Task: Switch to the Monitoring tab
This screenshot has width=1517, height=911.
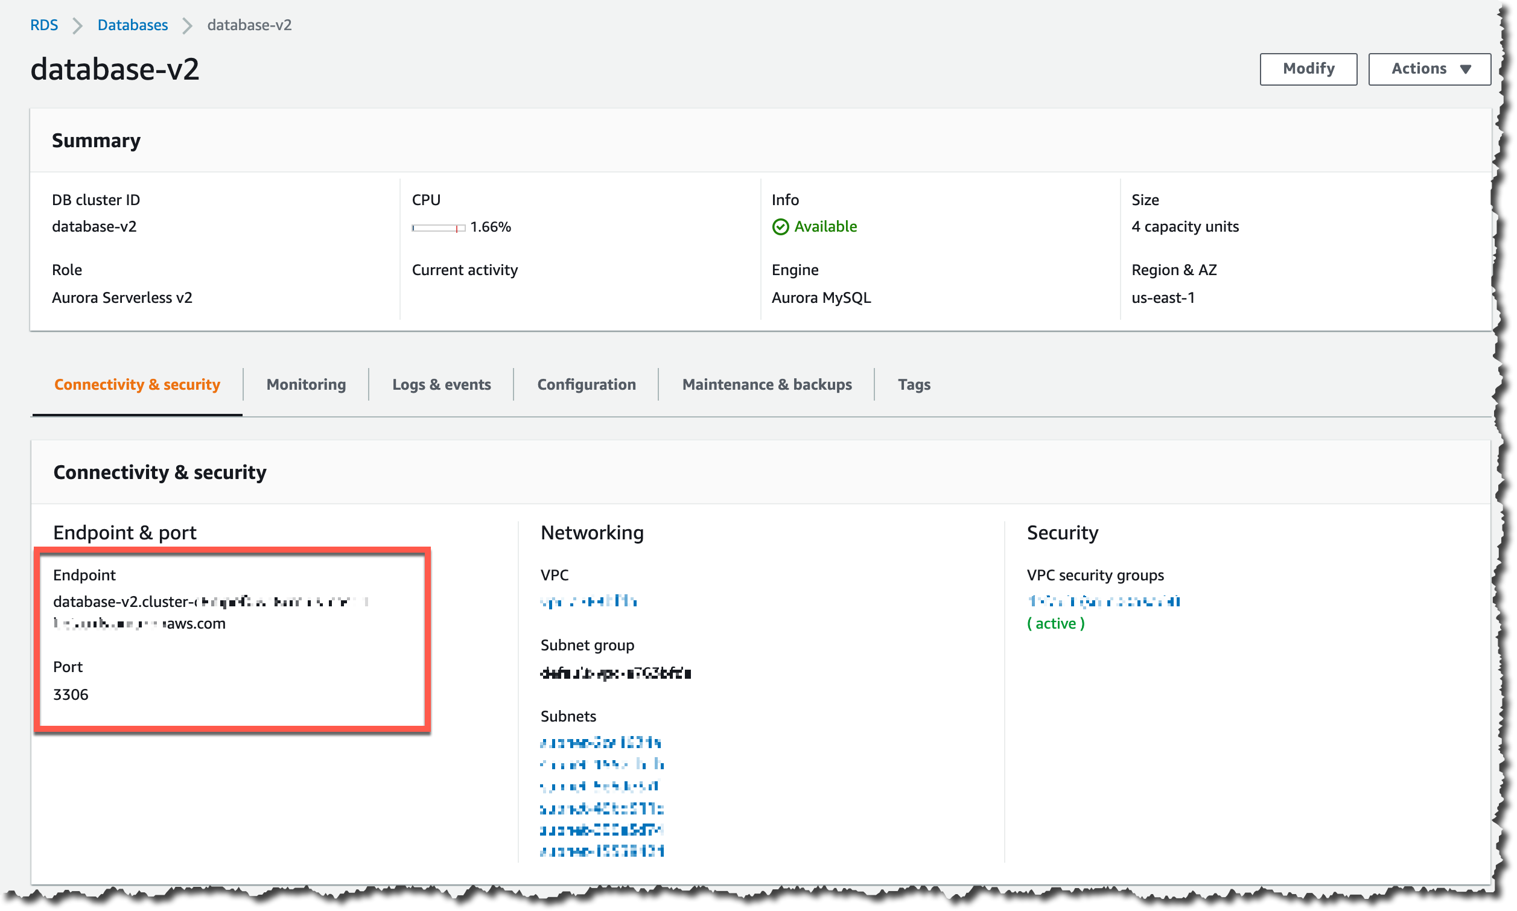Action: pos(306,384)
